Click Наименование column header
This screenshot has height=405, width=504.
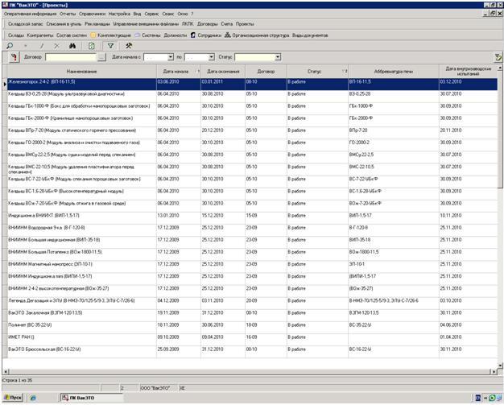(x=81, y=72)
